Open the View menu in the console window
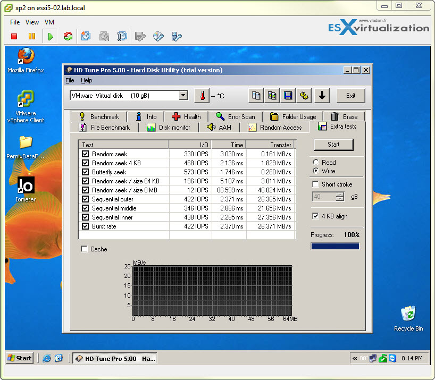Screen dimensions: 435x380 [32, 22]
